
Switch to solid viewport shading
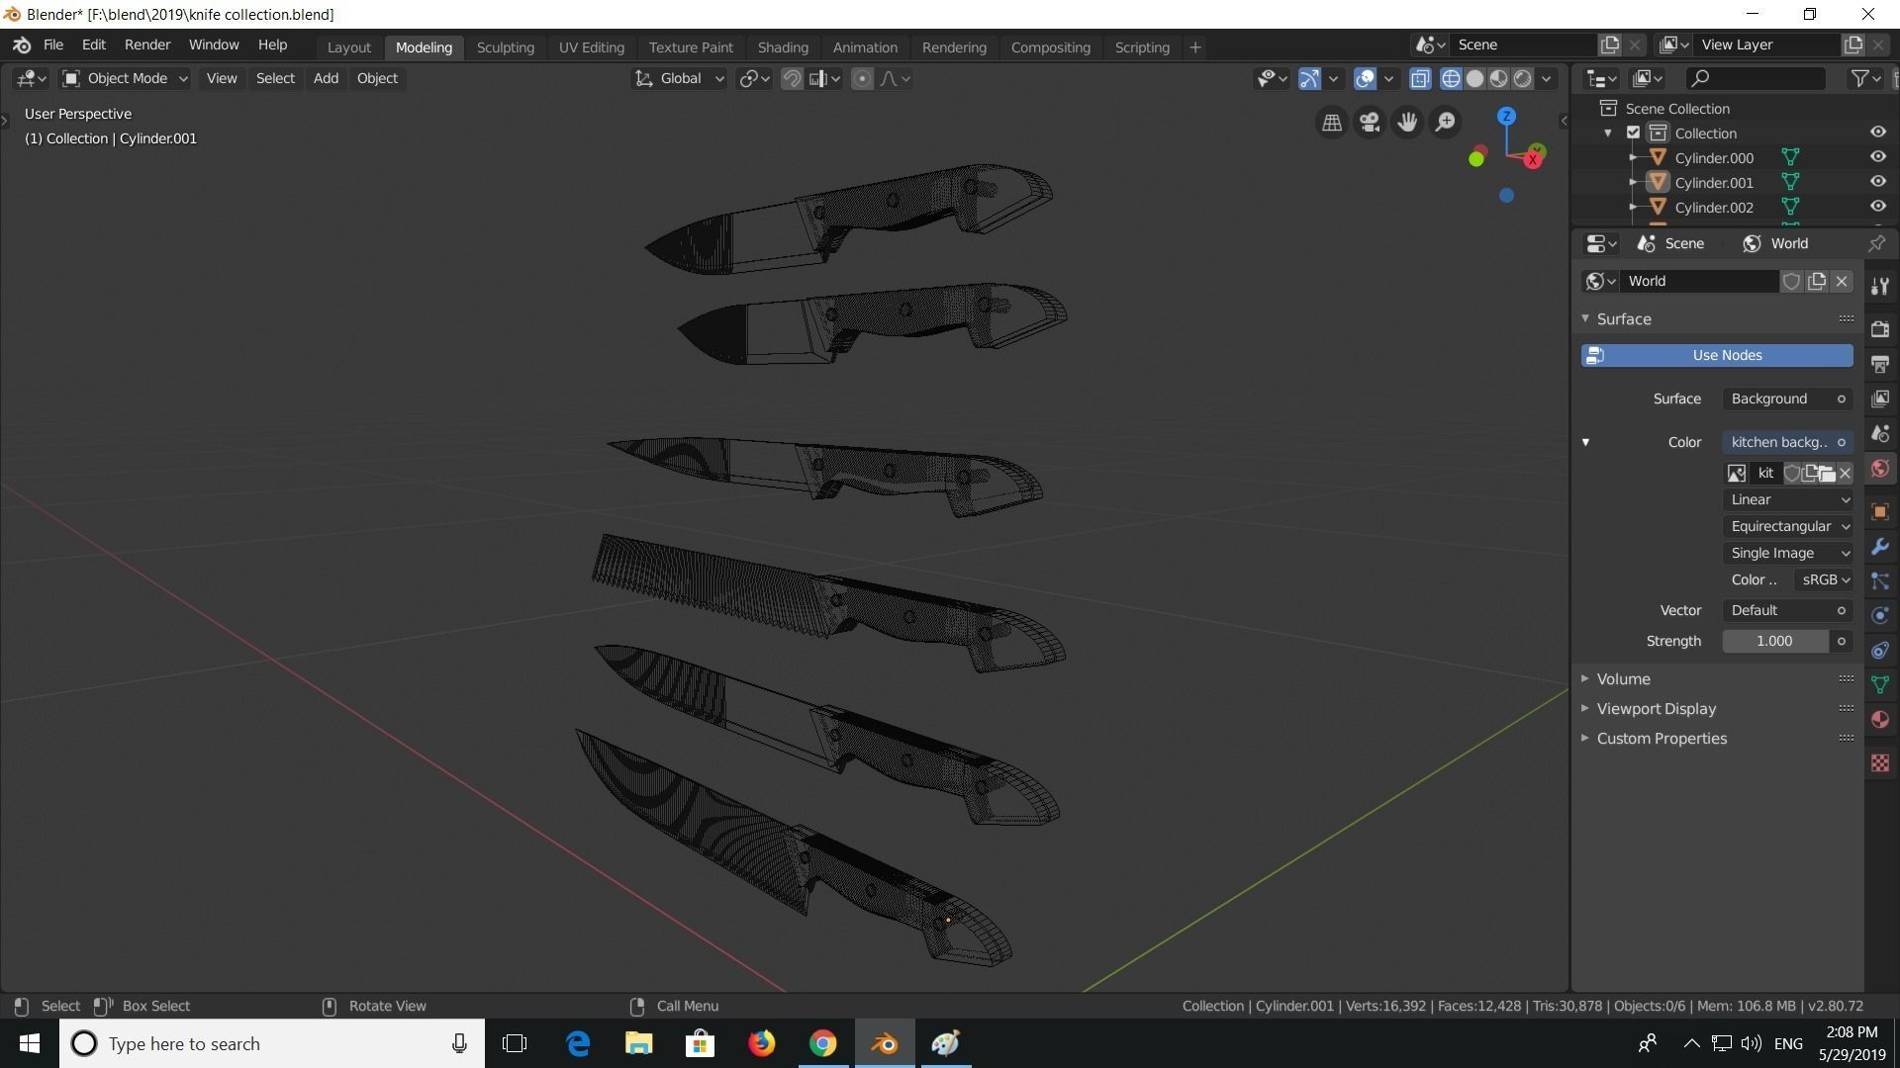point(1474,79)
